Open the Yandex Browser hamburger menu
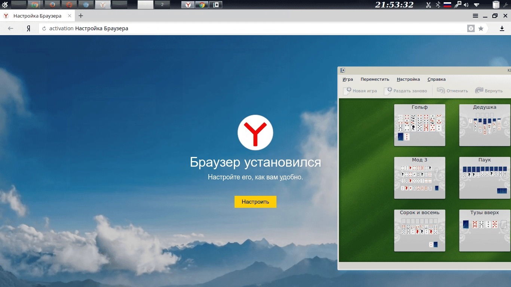This screenshot has height=287, width=511. coord(475,16)
